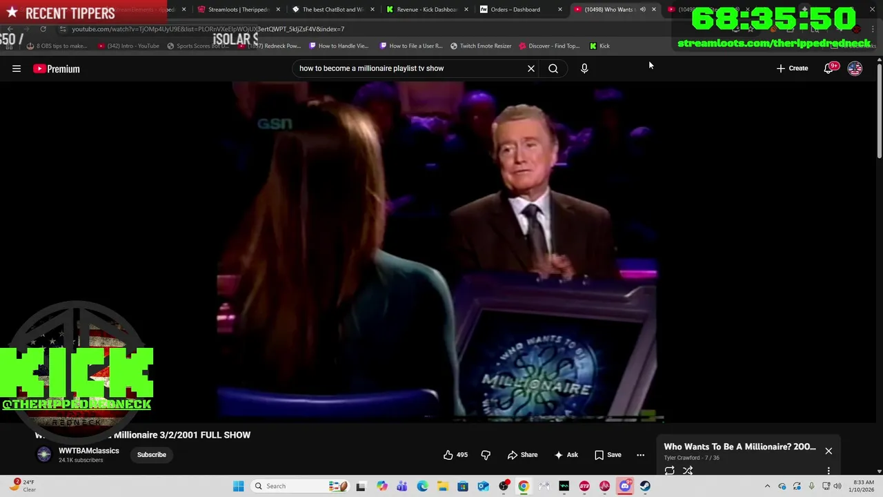Open the How to Handle Vie... bookmark
The height and width of the screenshot is (497, 883).
[x=339, y=46]
